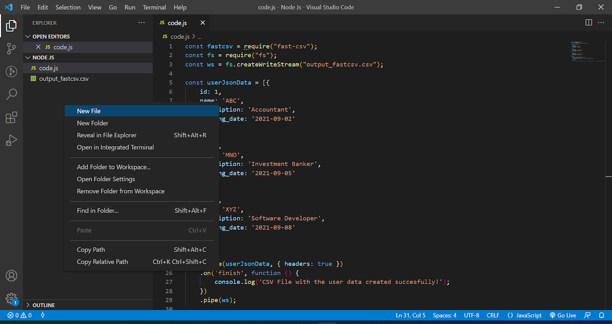This screenshot has height=324, width=612.
Task: Open the Explorer view in activity bar
Action: pyautogui.click(x=11, y=26)
